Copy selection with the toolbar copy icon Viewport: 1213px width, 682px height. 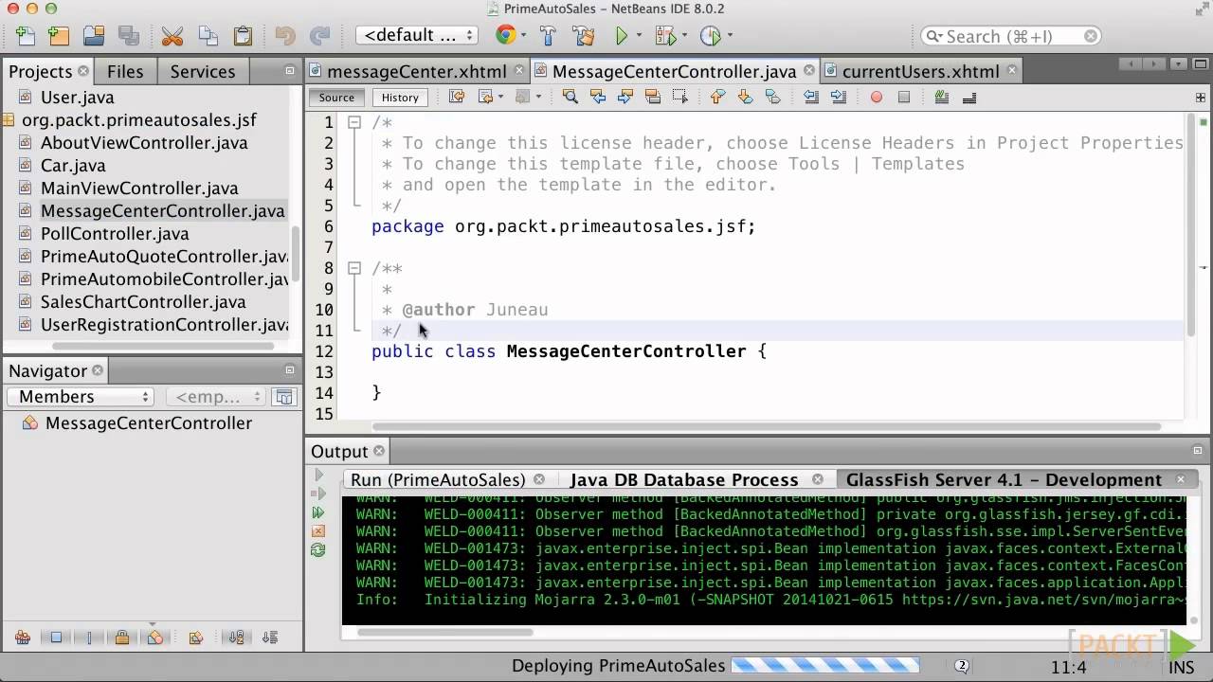pyautogui.click(x=208, y=36)
